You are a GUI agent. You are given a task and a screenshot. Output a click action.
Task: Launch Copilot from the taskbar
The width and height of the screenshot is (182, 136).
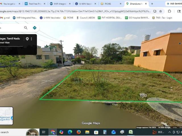[61, 132]
